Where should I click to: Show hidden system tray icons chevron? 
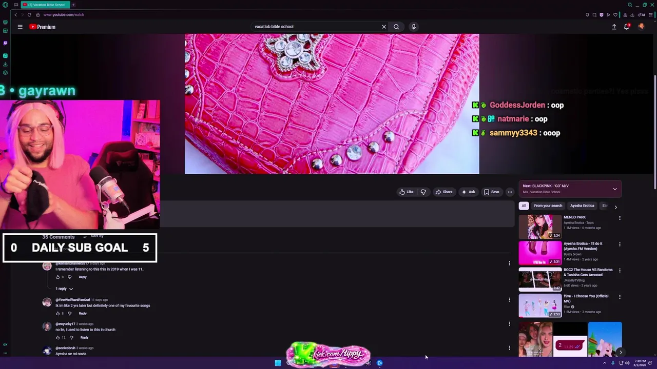tap(604, 363)
